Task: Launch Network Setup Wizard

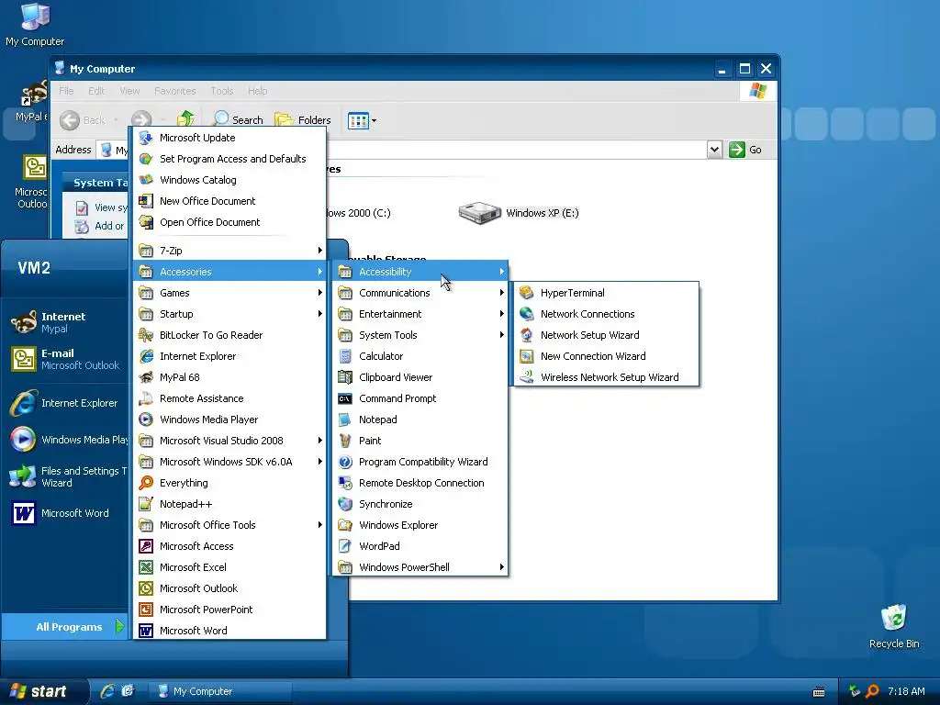Action: click(606, 334)
